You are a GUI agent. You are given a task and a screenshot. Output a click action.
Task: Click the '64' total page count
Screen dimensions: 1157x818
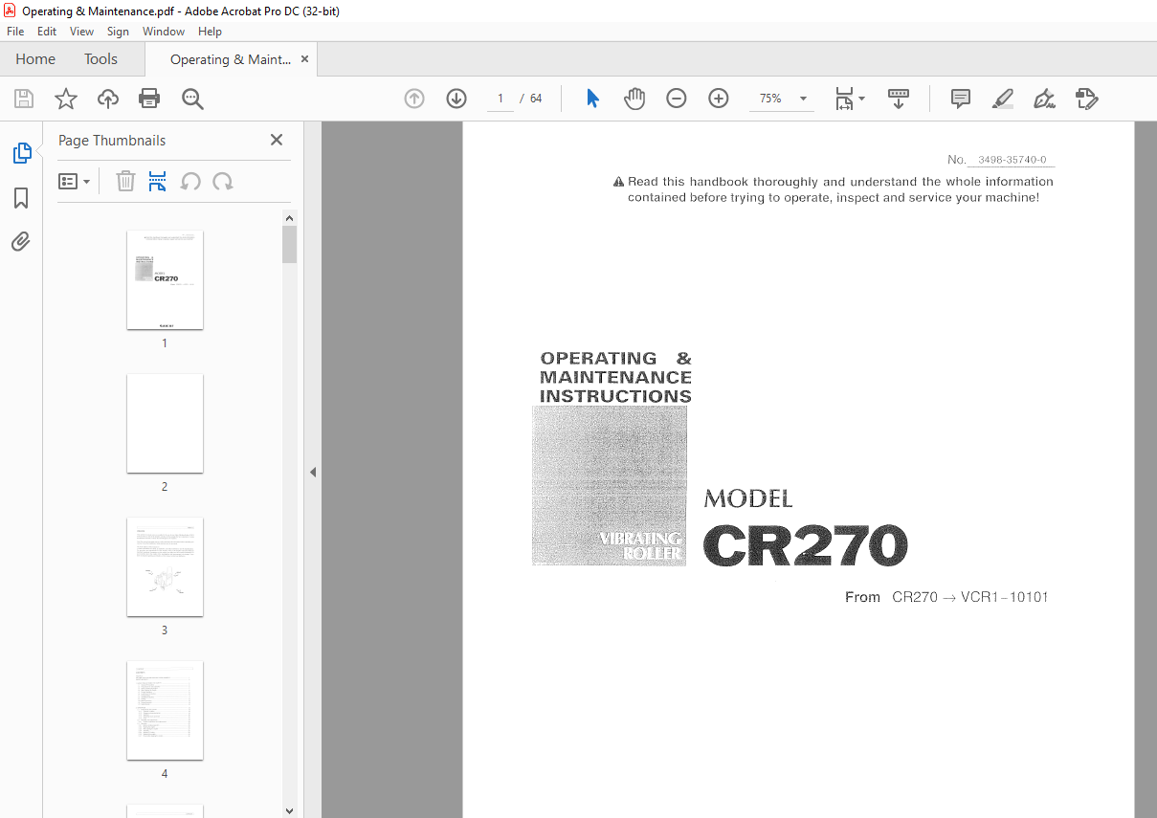click(536, 99)
